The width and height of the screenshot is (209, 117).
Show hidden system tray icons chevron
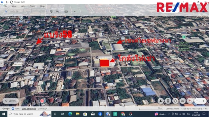[169, 114]
